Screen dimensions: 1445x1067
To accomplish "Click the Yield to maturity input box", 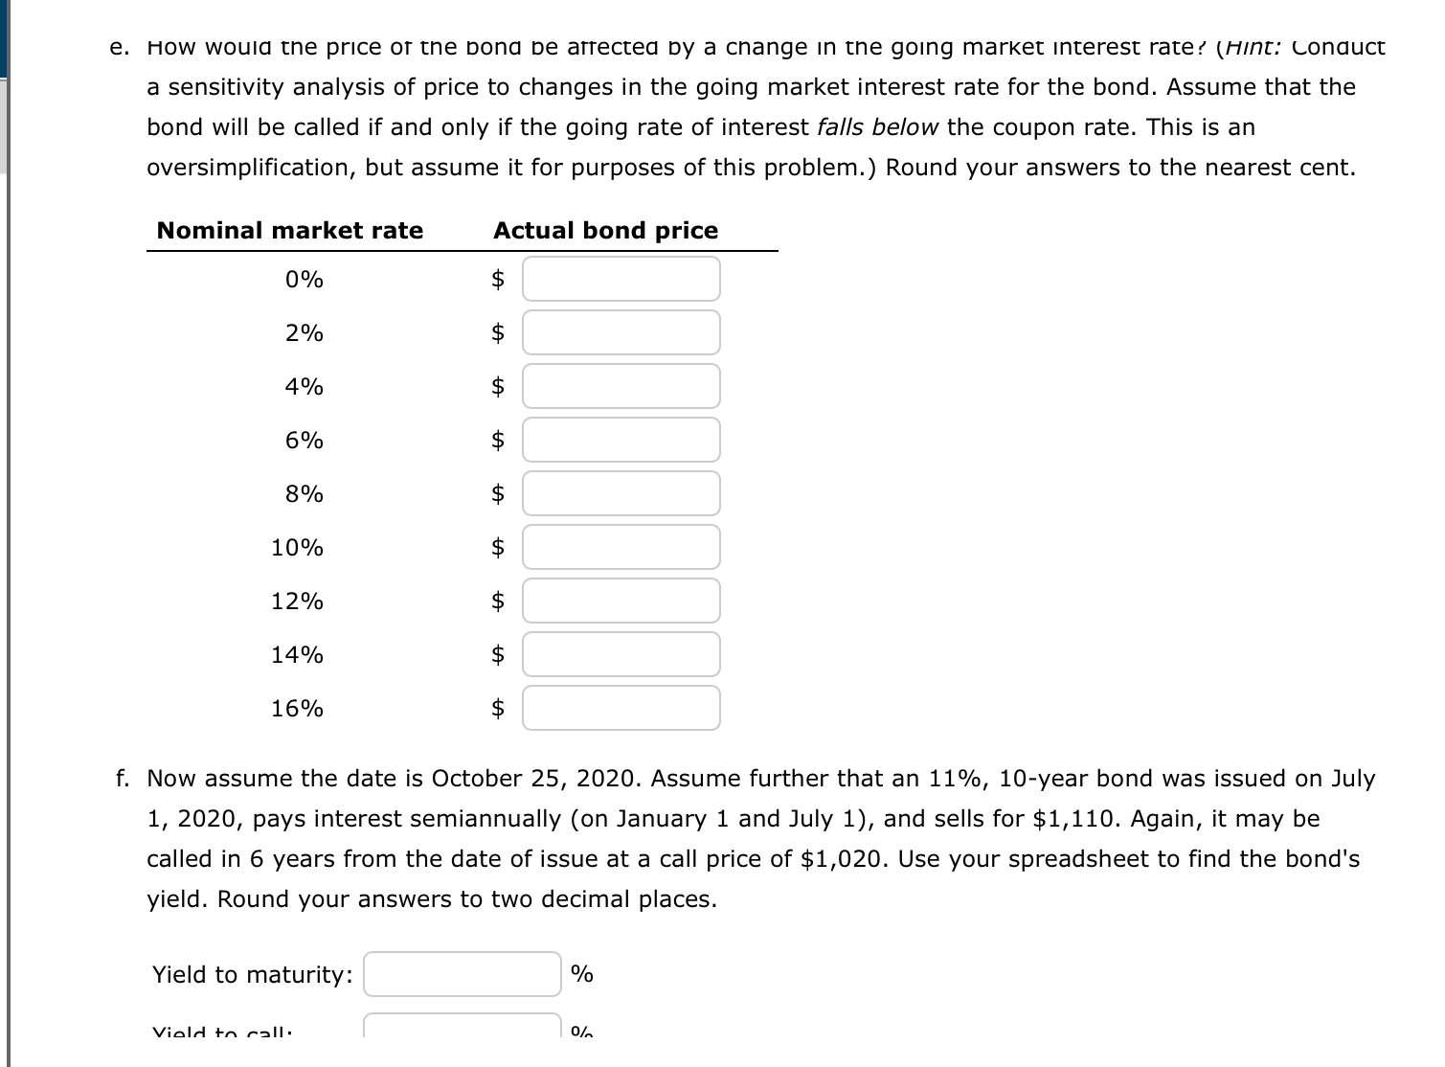I will point(461,973).
